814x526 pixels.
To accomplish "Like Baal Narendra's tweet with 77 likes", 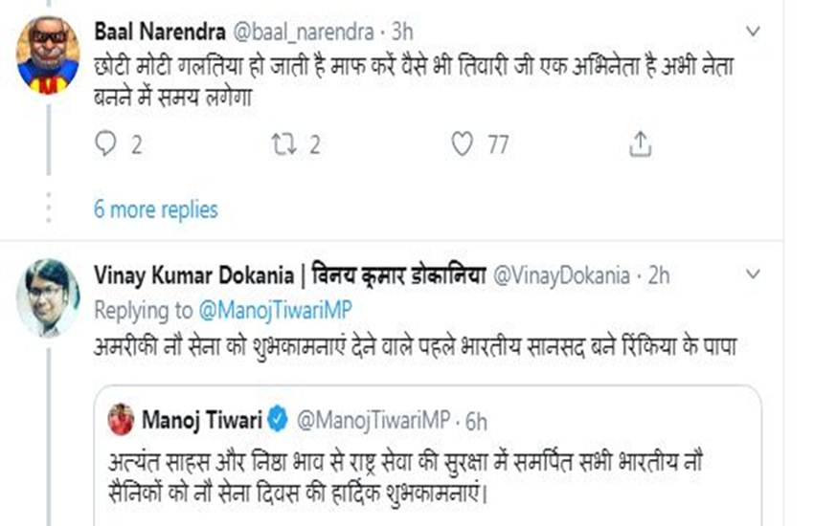I will tap(463, 144).
